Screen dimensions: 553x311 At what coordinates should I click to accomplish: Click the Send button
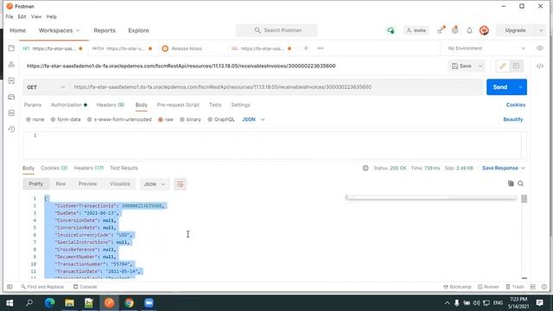(x=500, y=87)
